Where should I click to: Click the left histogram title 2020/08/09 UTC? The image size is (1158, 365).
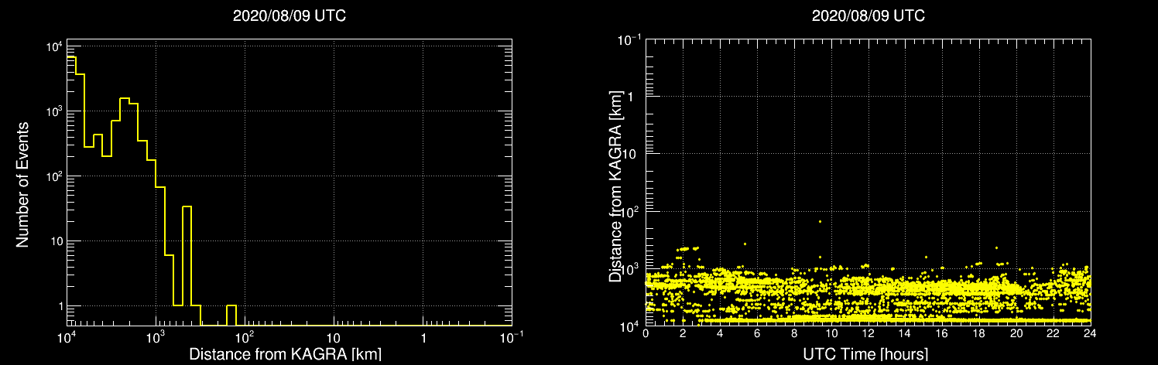(x=289, y=15)
